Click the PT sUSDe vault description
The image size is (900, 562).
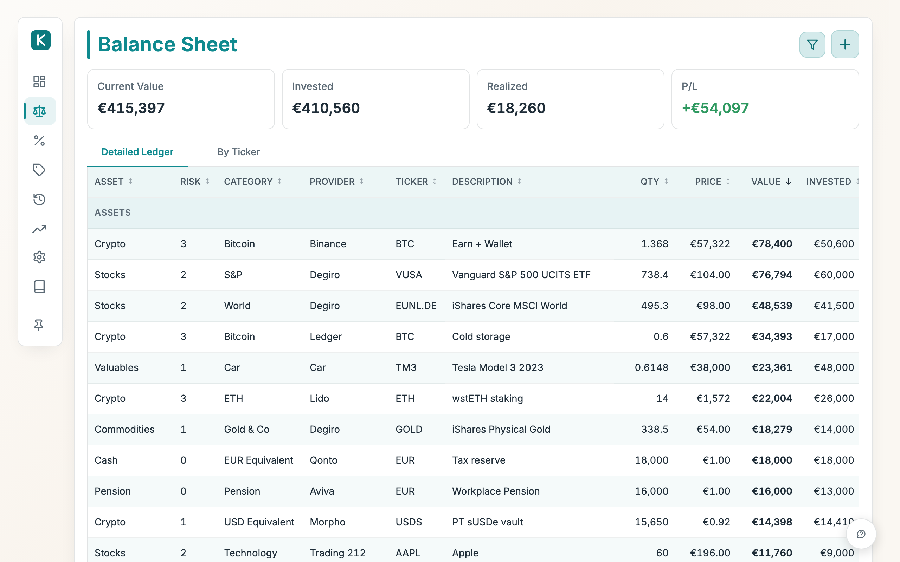[487, 522]
